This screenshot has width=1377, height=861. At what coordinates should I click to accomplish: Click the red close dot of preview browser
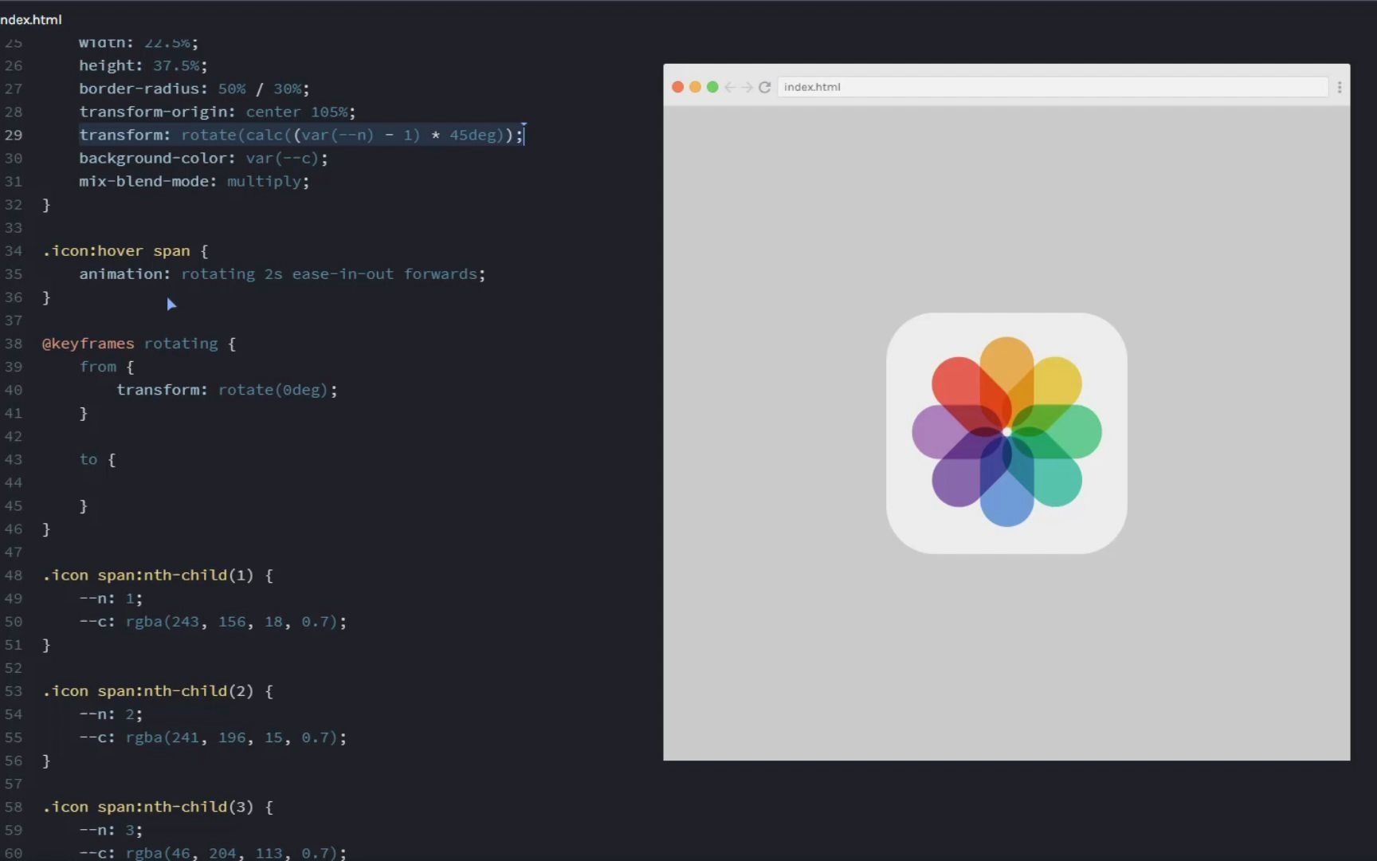click(x=678, y=87)
